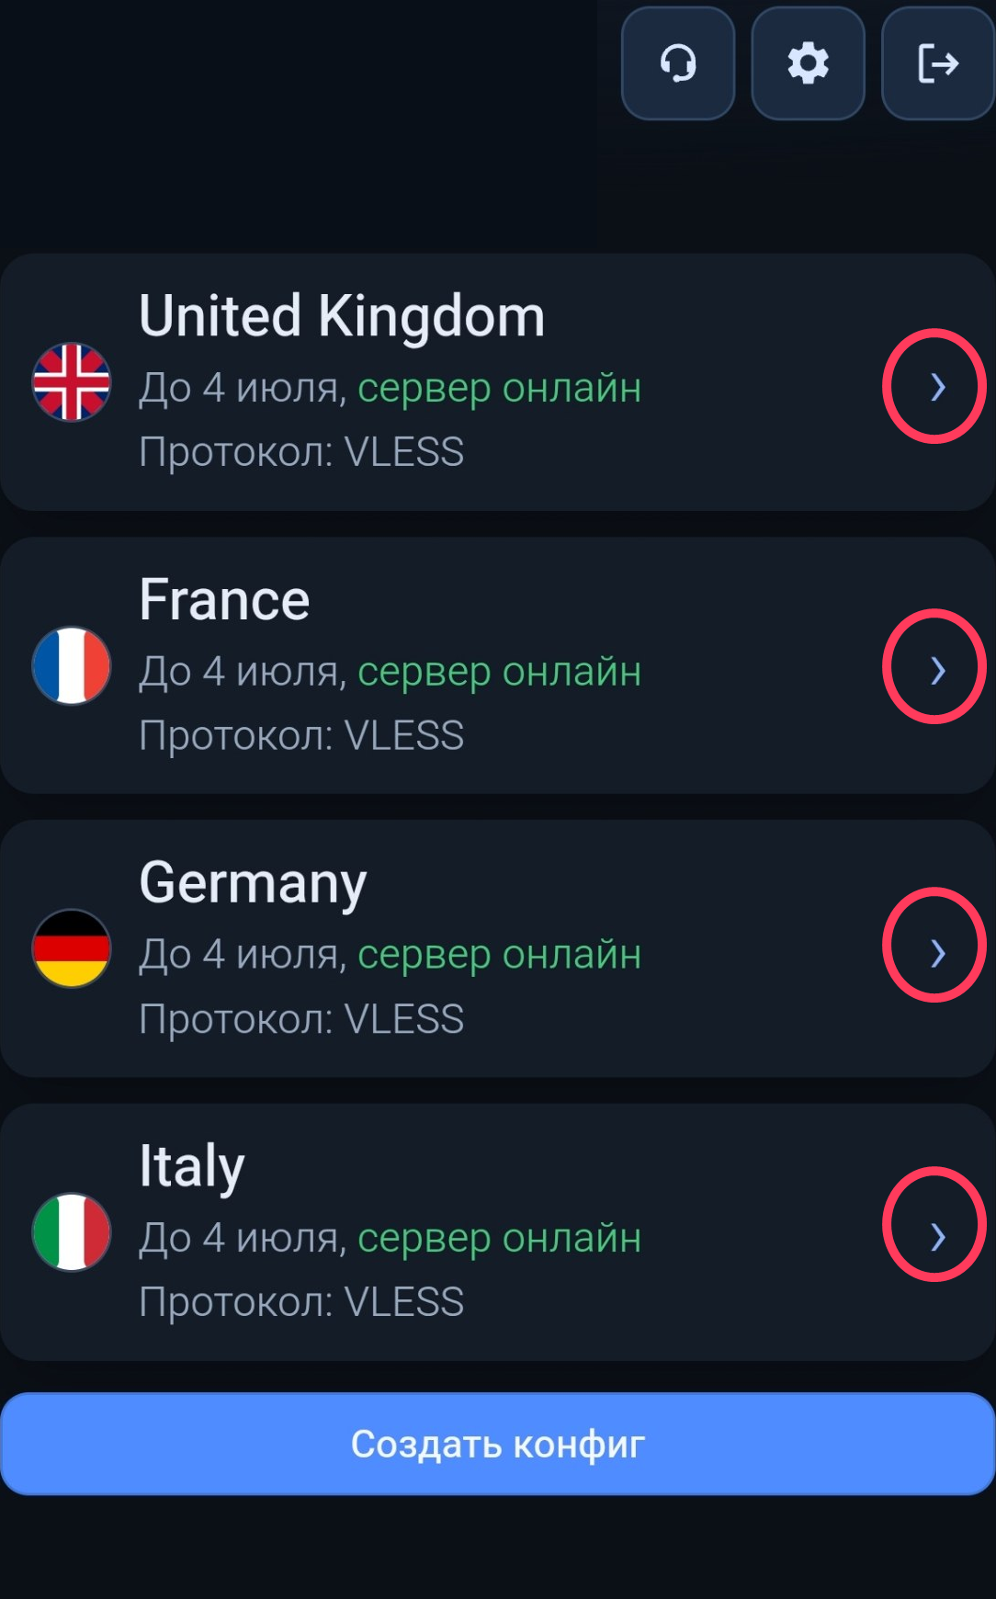Click United Kingdom's 'сервер онлайн' status
This screenshot has width=996, height=1599.
(499, 388)
